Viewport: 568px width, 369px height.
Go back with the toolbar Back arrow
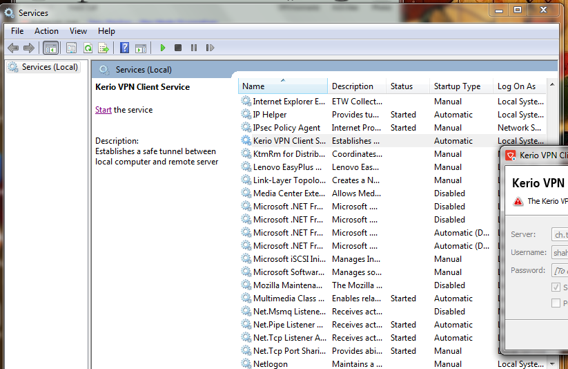(x=13, y=48)
